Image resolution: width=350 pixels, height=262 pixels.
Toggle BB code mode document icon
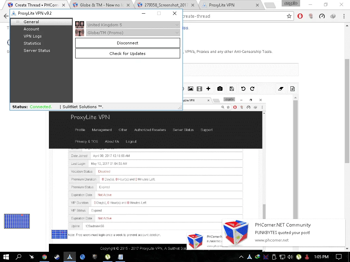pos(293,89)
